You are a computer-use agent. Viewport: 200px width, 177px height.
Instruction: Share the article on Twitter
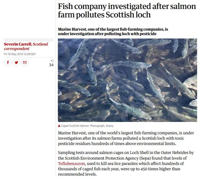pyautogui.click(x=16, y=62)
